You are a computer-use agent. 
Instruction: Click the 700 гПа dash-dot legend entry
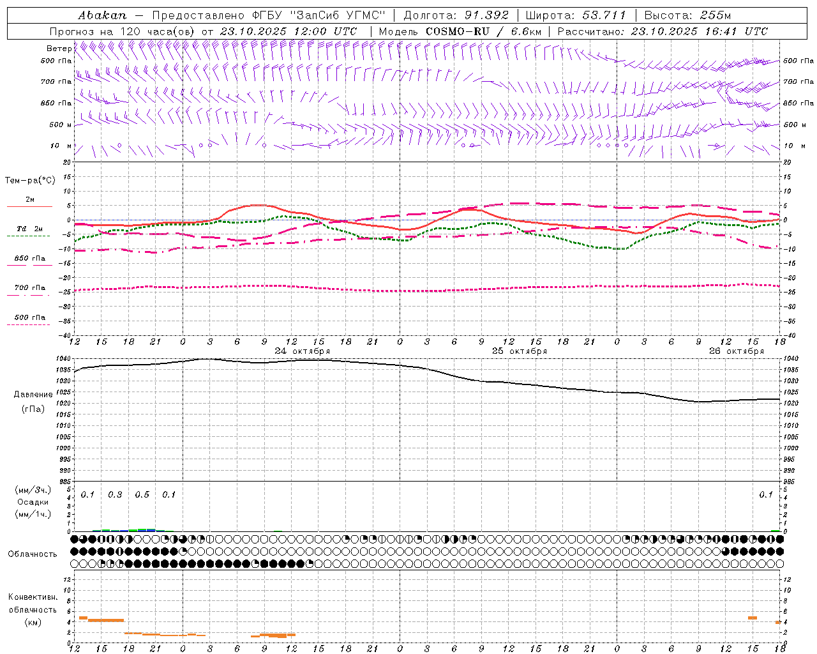tap(29, 290)
